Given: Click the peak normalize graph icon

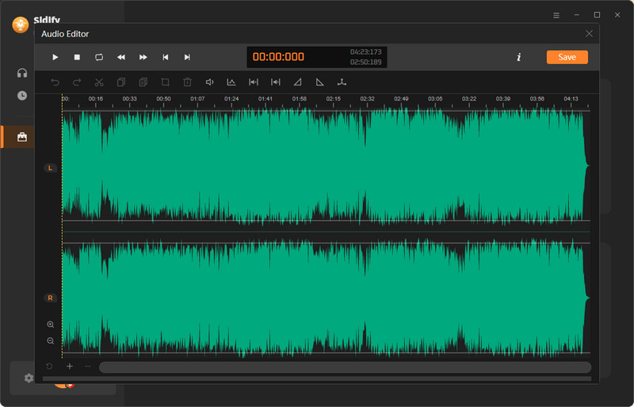Looking at the screenshot, I should click(231, 82).
